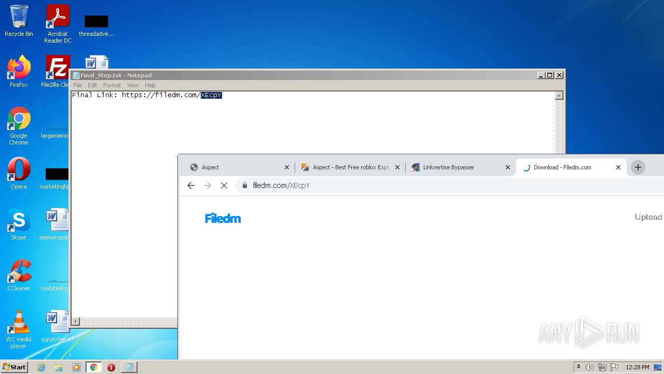Open Windows Media Player taskbar icon
Viewport: 664px width, 374px height.
tap(76, 367)
